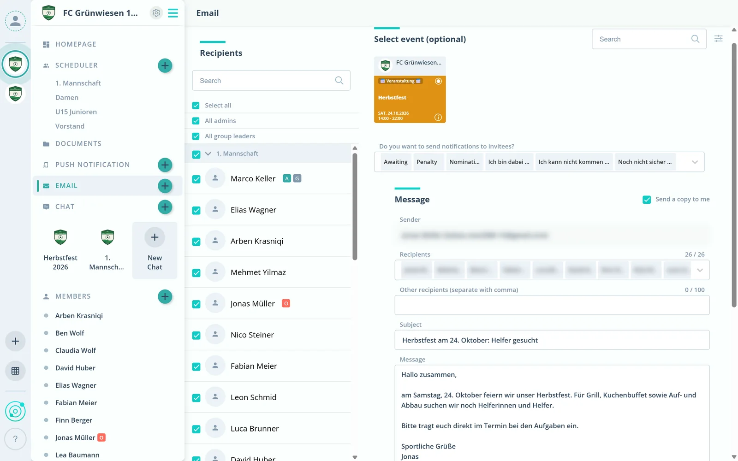
Task: Uncheck All group leaders checkbox
Action: (x=196, y=136)
